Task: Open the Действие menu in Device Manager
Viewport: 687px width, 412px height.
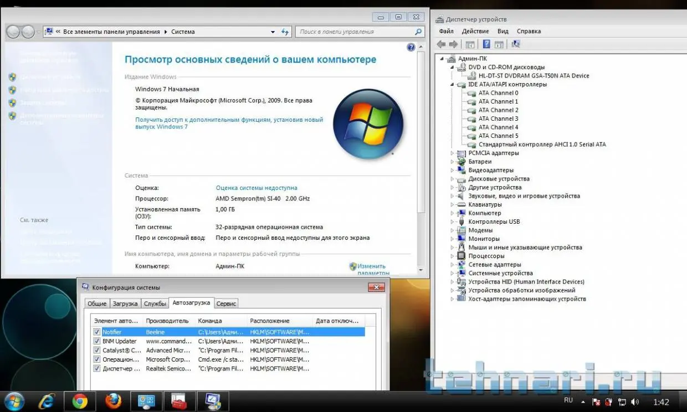Action: (475, 32)
